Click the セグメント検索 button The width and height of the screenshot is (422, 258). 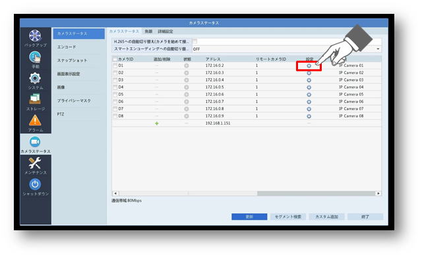(288, 217)
